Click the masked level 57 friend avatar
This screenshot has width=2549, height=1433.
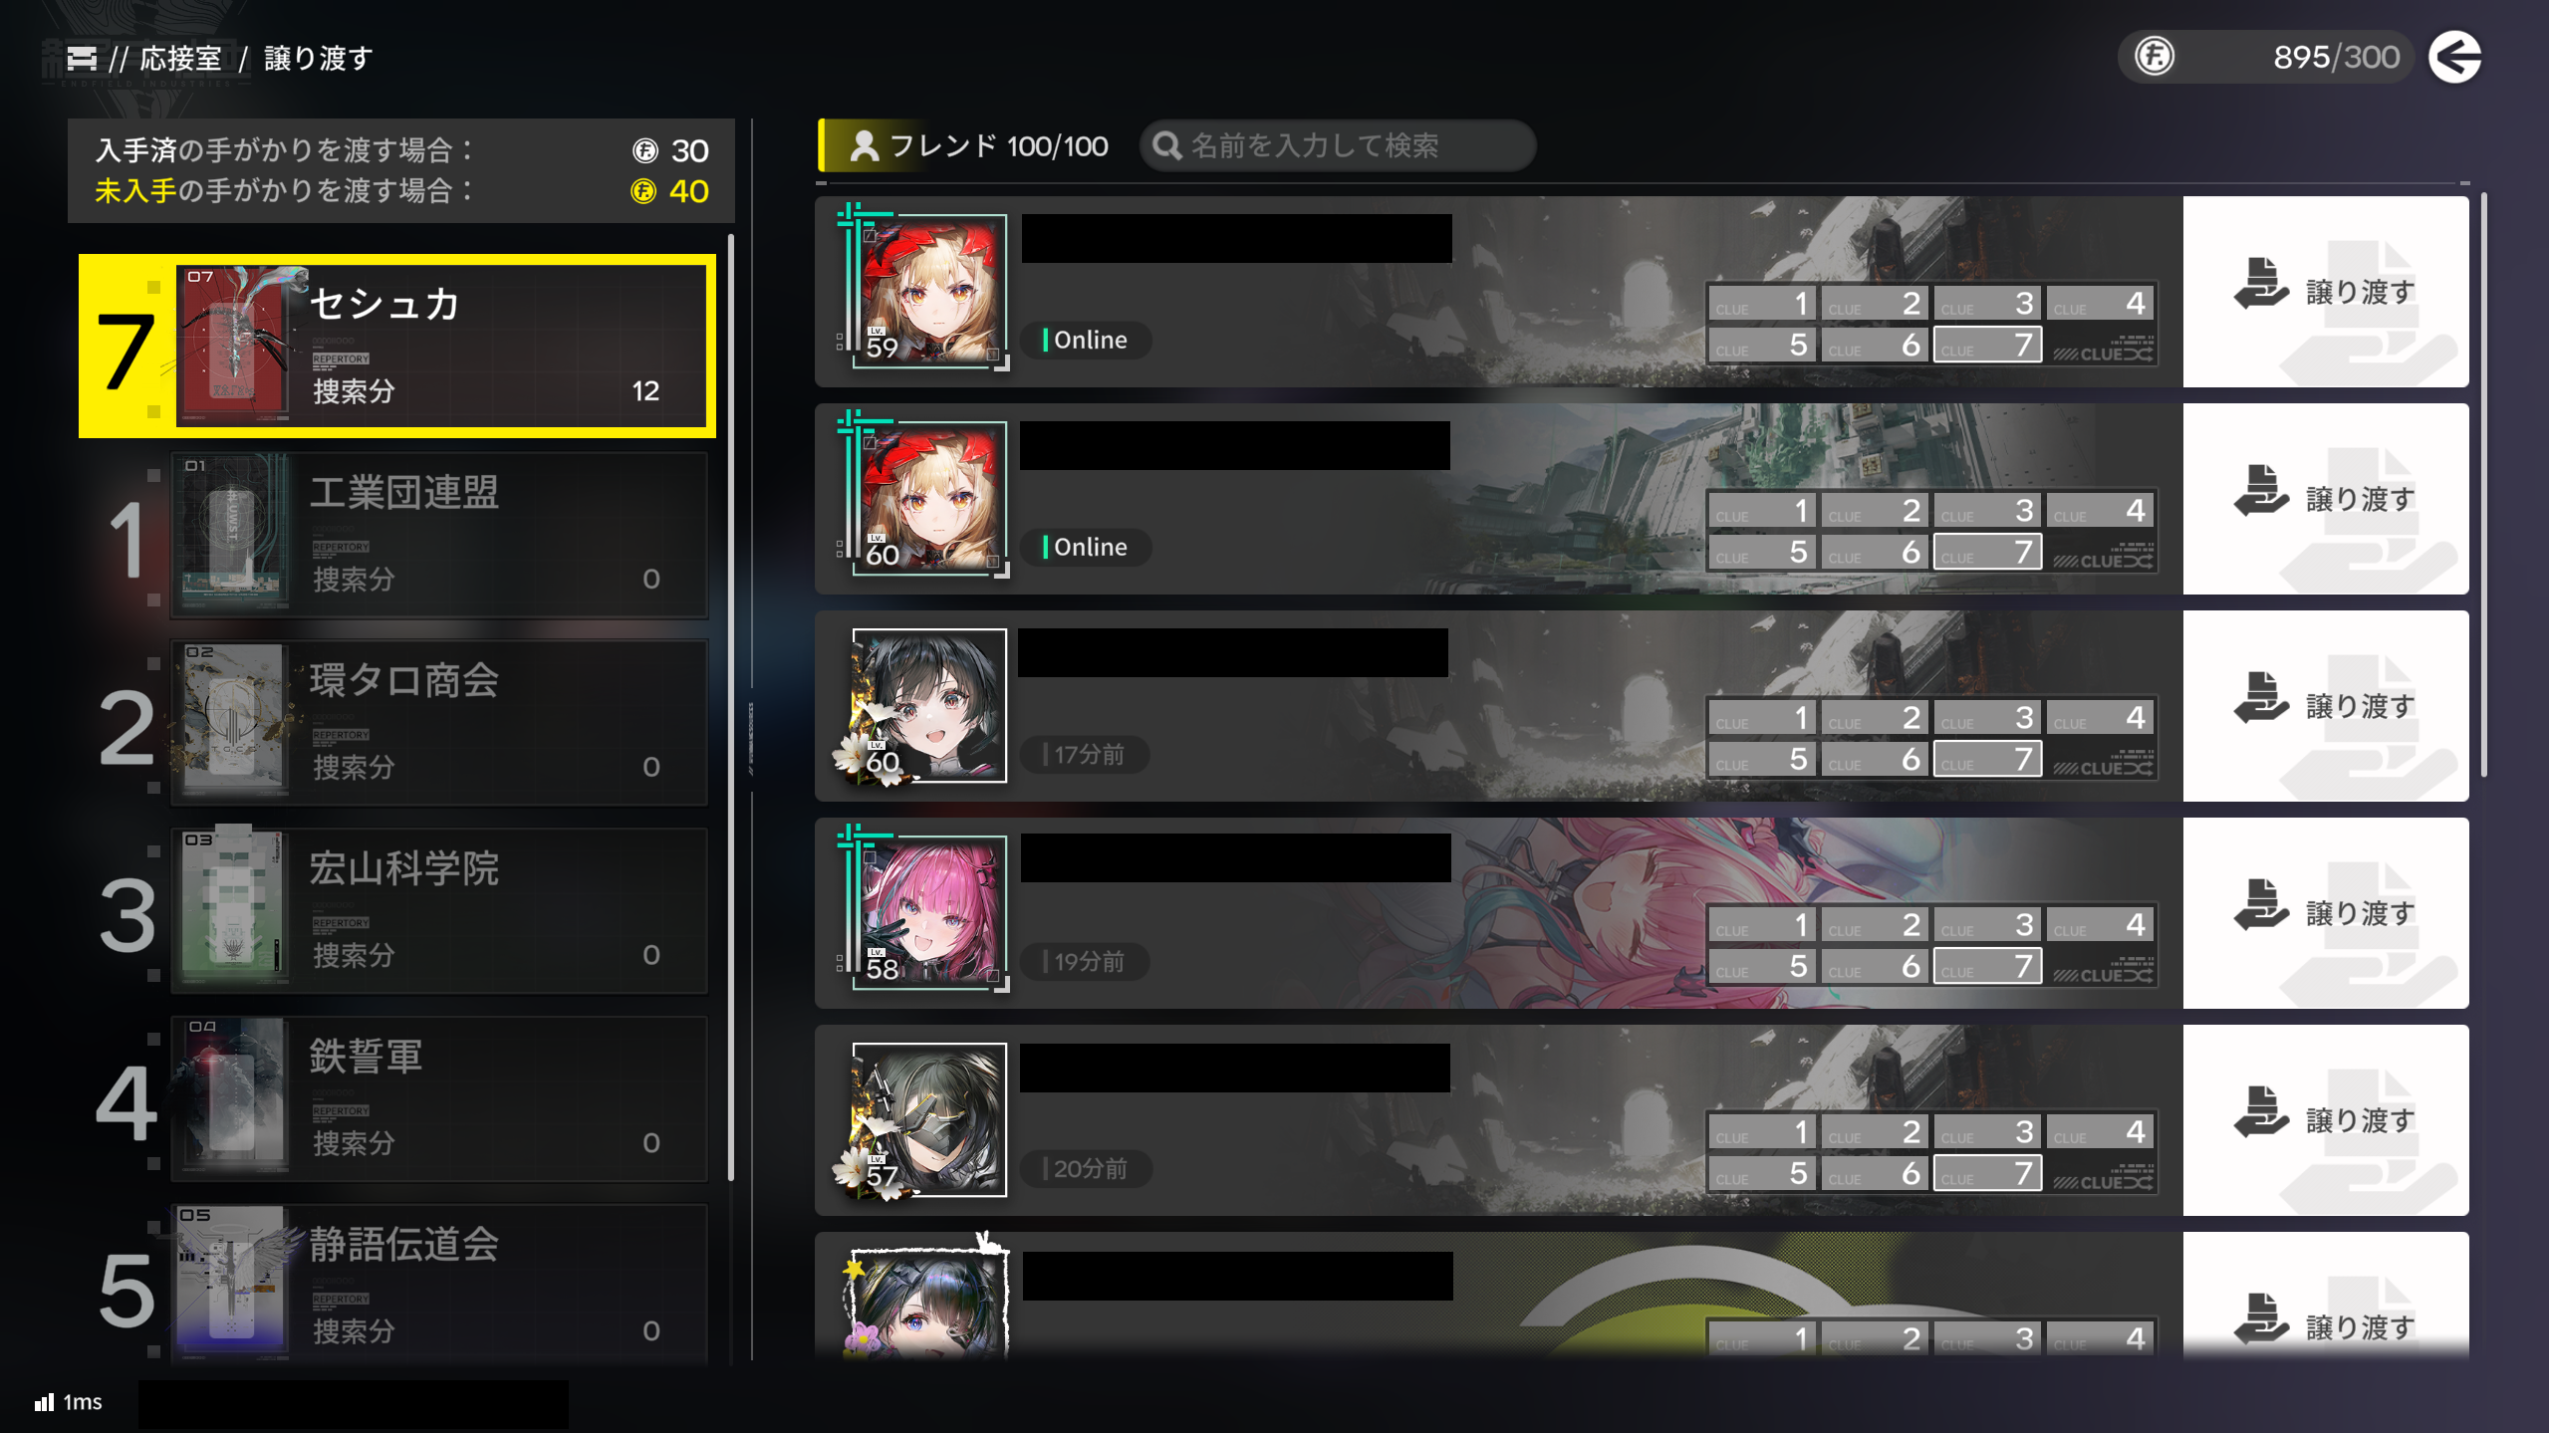(929, 1119)
